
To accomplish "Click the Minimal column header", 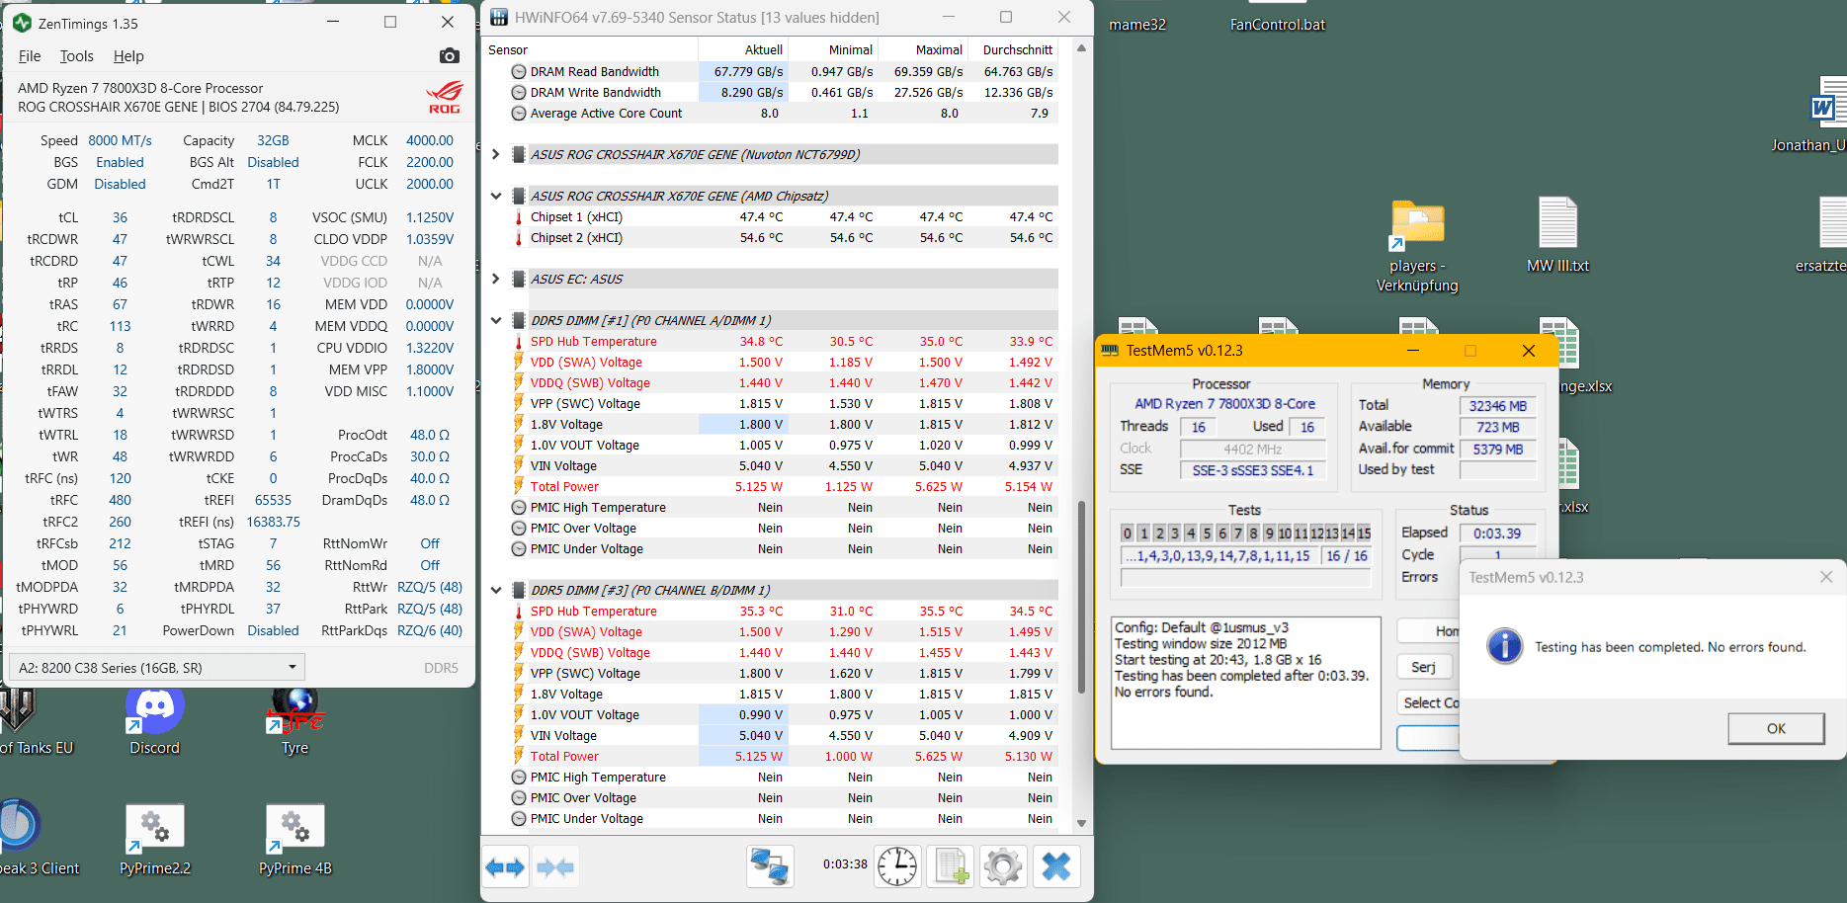I will [x=833, y=49].
